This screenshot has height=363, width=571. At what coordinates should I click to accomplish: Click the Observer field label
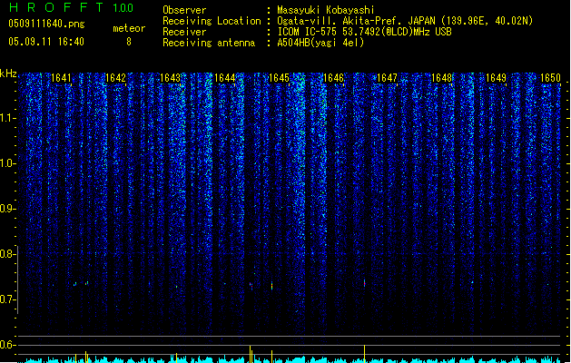pyautogui.click(x=184, y=10)
